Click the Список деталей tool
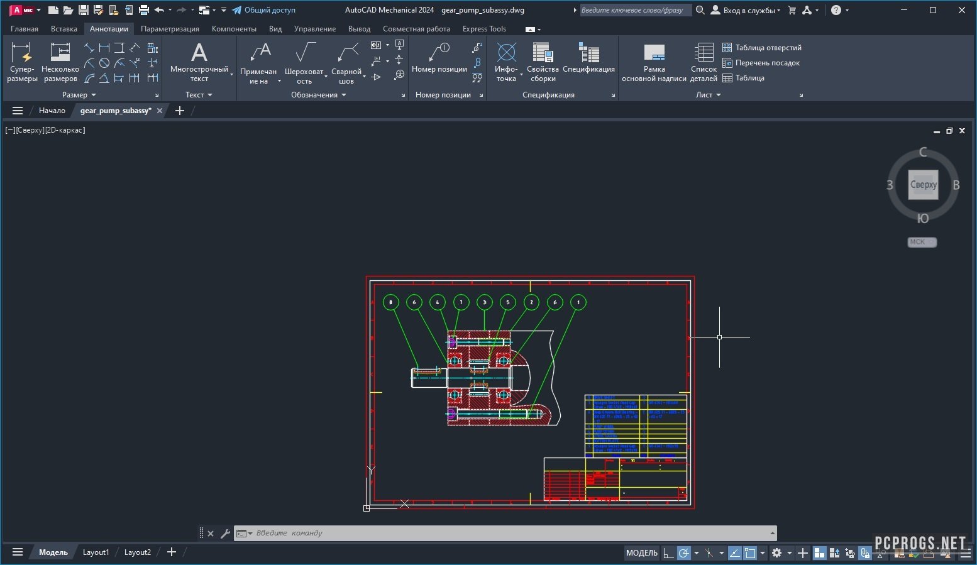The height and width of the screenshot is (565, 977). click(703, 61)
